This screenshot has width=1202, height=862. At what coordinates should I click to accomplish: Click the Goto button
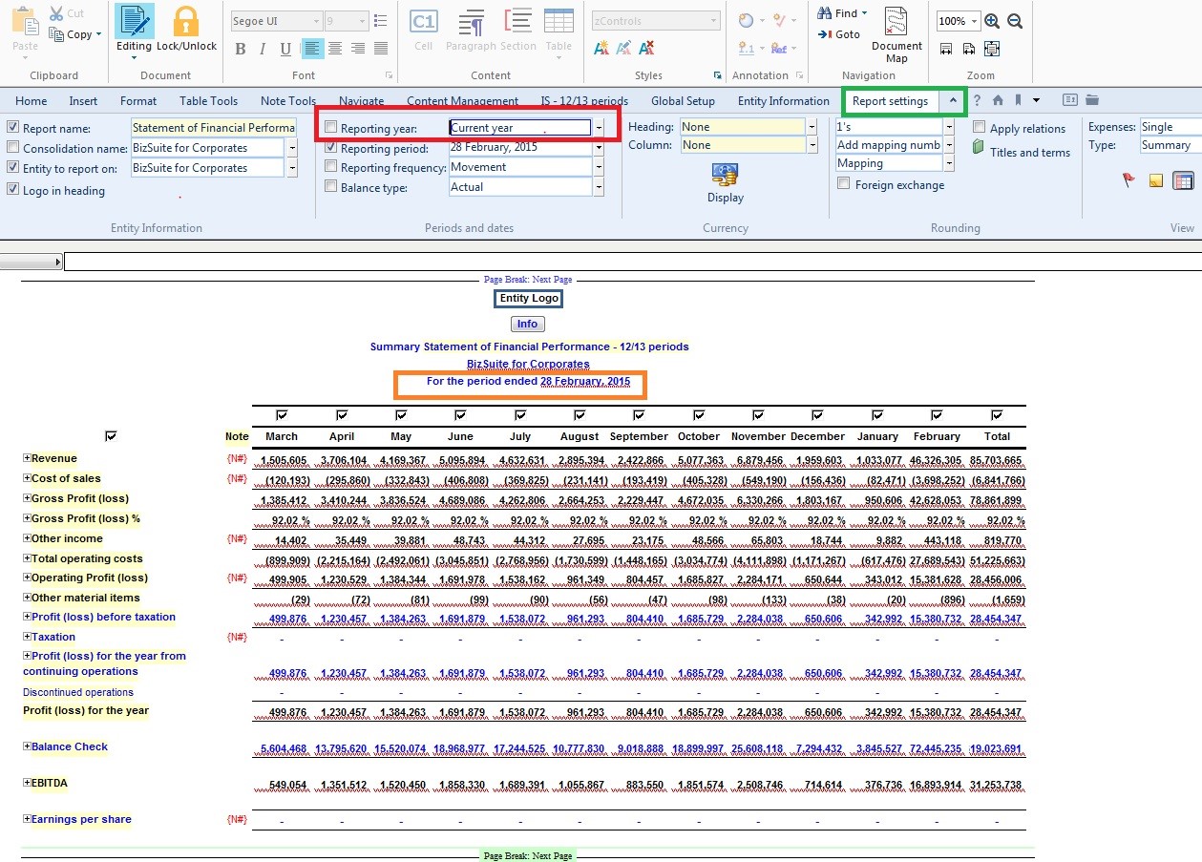[x=838, y=34]
